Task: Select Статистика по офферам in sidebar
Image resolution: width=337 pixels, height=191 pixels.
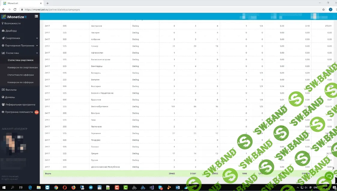Action: point(20,75)
